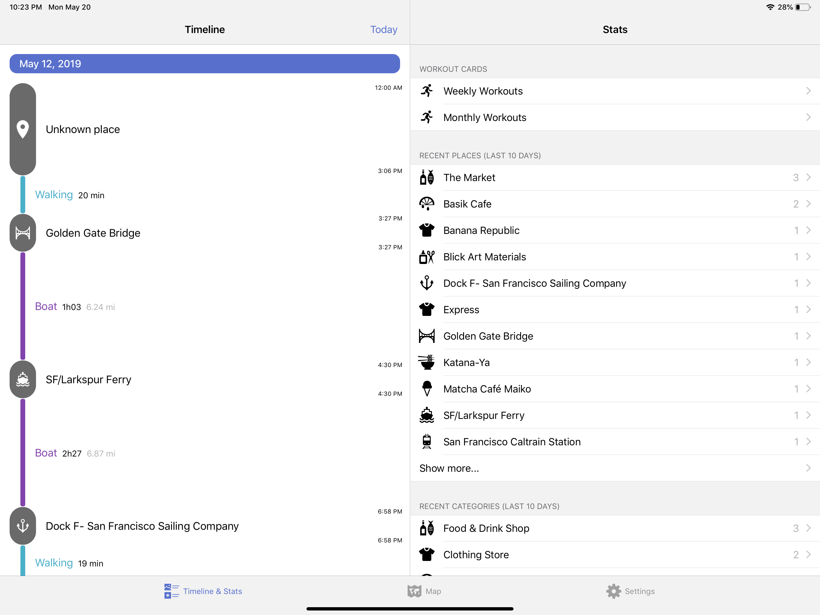The width and height of the screenshot is (820, 615).
Task: Open Matcha Café Maiko place row
Action: (615, 389)
